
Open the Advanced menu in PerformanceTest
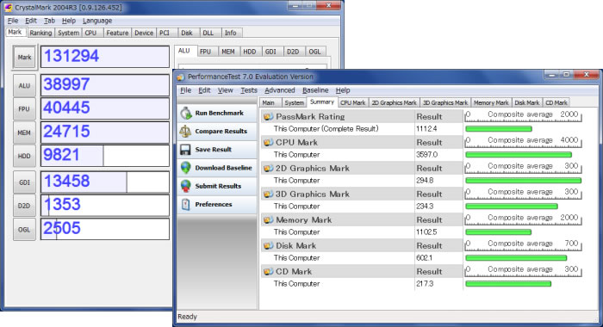click(x=280, y=90)
